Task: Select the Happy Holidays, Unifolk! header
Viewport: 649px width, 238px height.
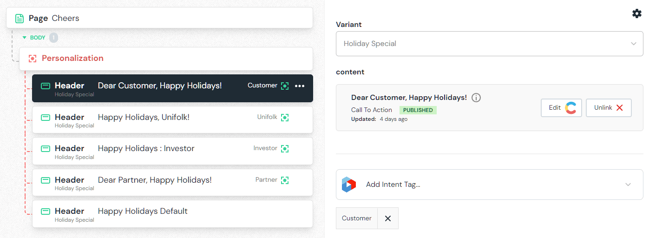Action: pyautogui.click(x=144, y=118)
